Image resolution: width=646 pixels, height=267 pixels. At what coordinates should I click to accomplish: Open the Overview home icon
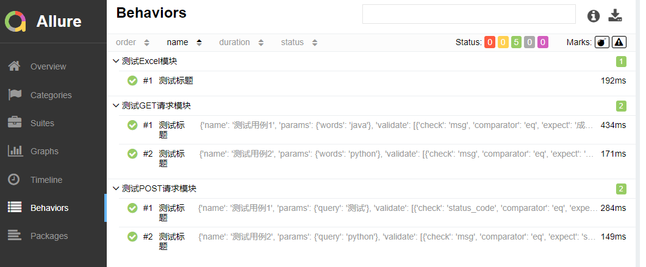pos(15,66)
